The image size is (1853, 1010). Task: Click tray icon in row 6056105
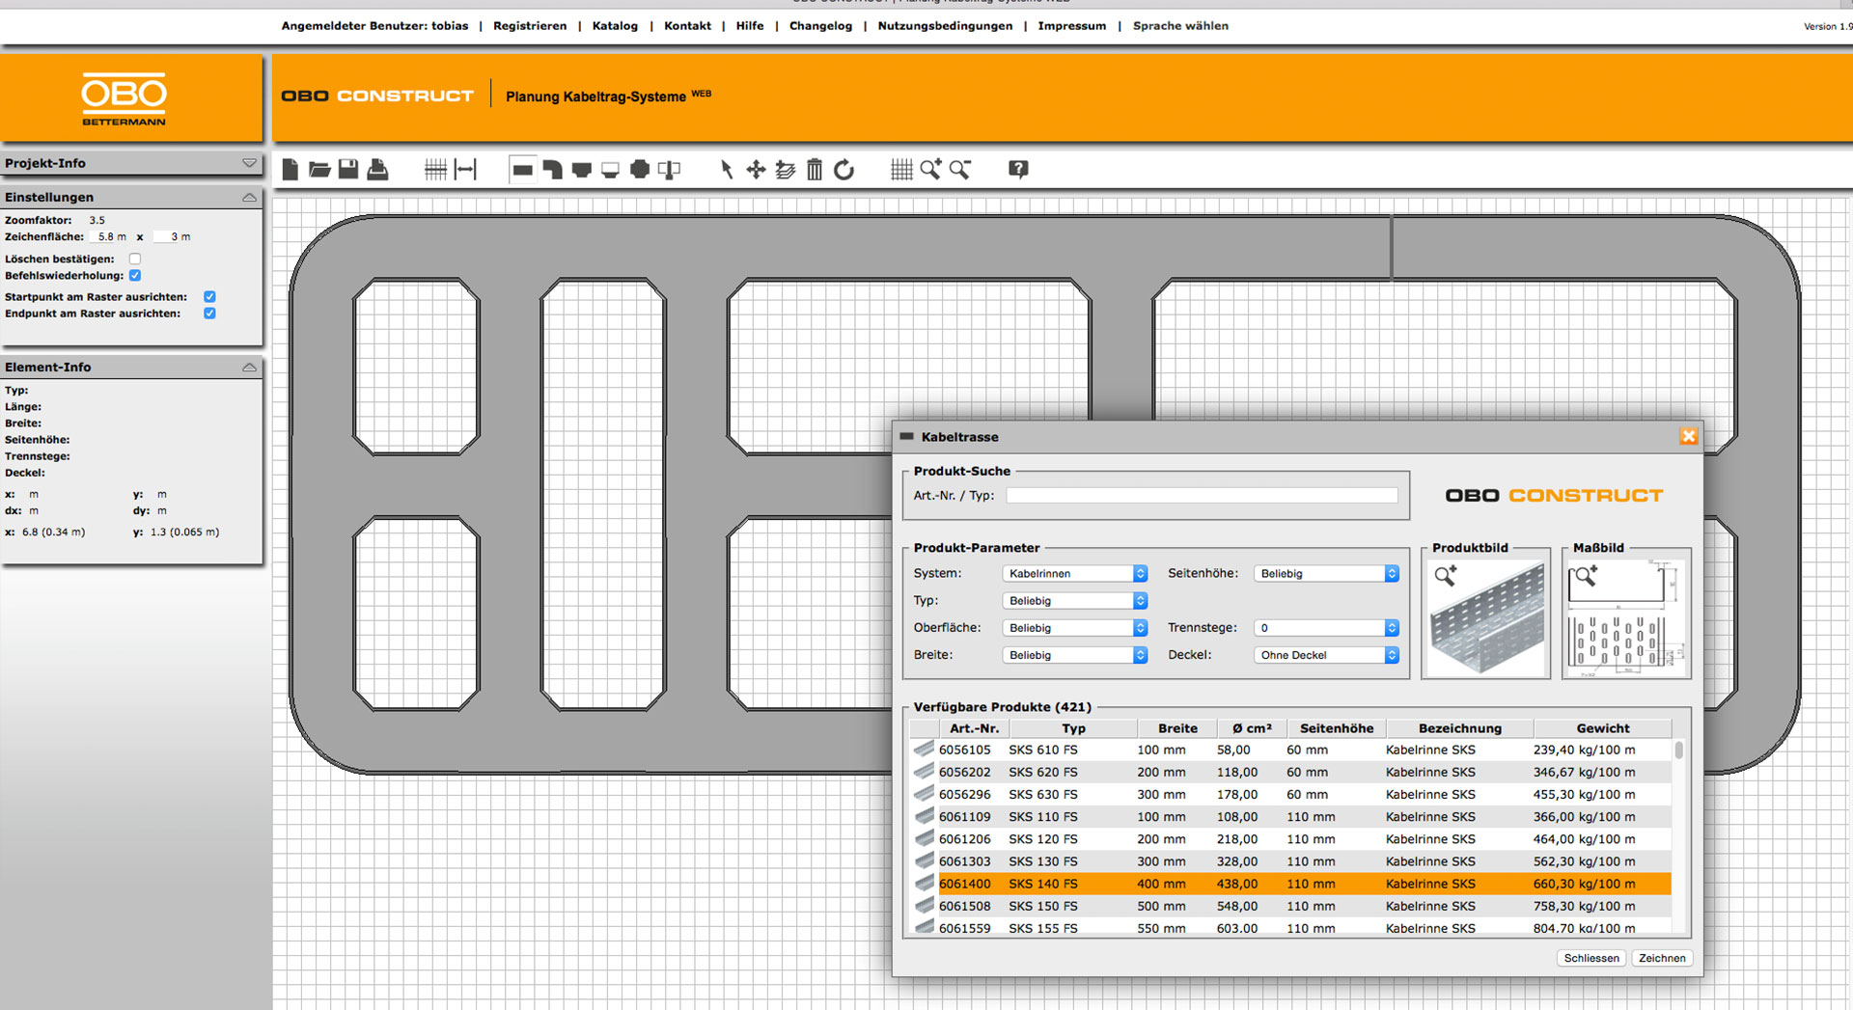pyautogui.click(x=924, y=750)
